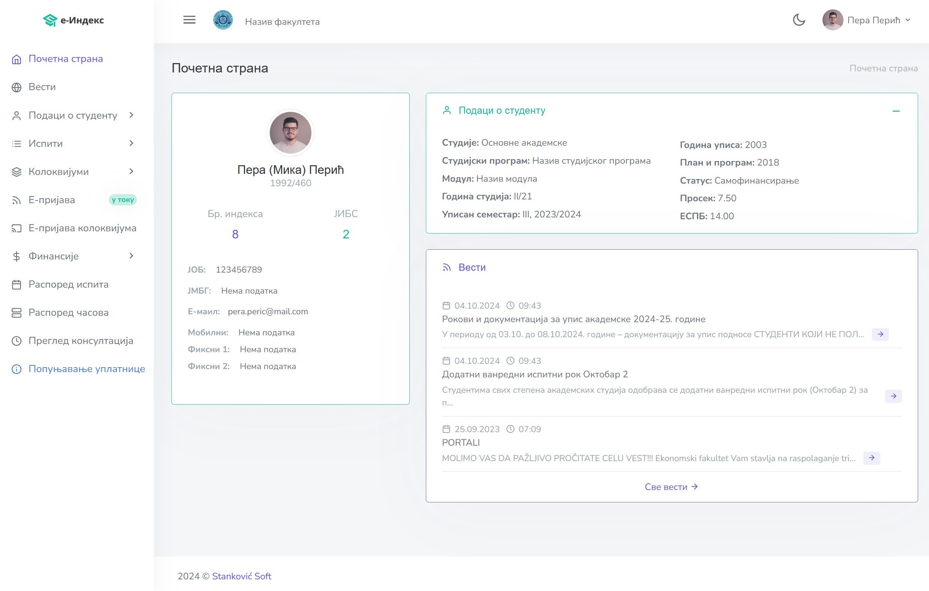The width and height of the screenshot is (929, 591).
Task: Collapse the Подаци о студенту card
Action: coord(896,111)
